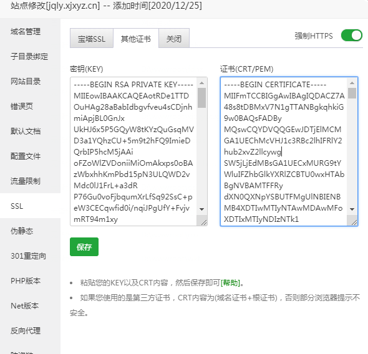Click the KEY box scroll-down arrow
The height and width of the screenshot is (354, 368).
[x=201, y=209]
